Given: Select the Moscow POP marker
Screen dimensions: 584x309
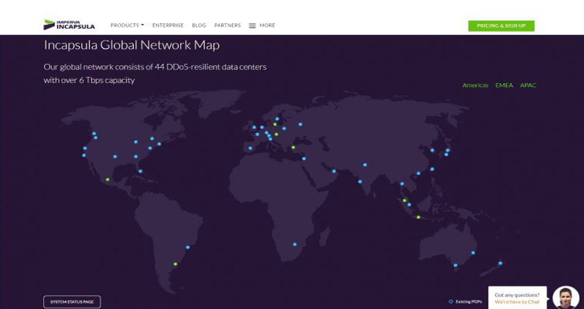Looking at the screenshot, I should pyautogui.click(x=300, y=124).
